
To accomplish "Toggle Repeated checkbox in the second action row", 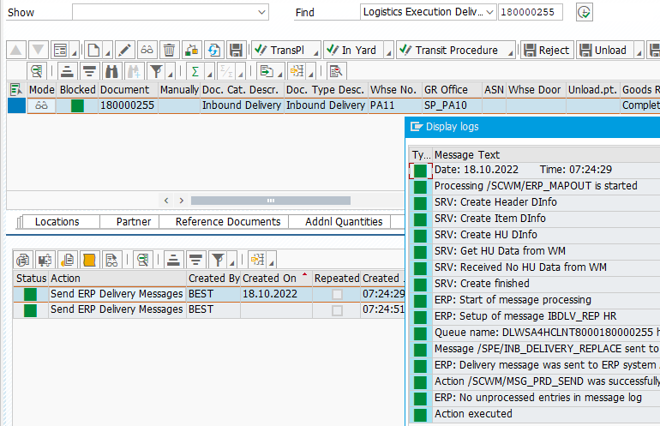I will [x=337, y=310].
